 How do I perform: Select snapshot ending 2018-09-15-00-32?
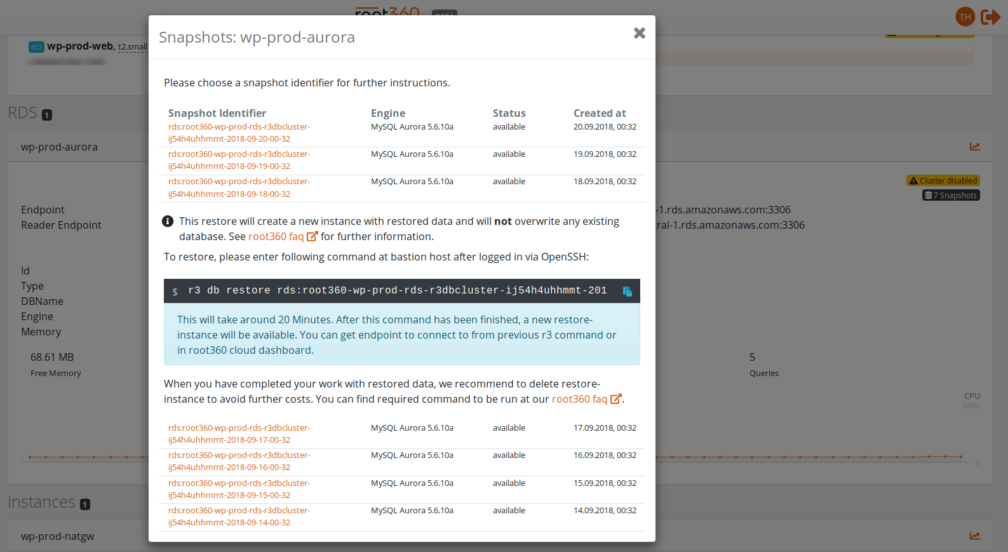(239, 489)
